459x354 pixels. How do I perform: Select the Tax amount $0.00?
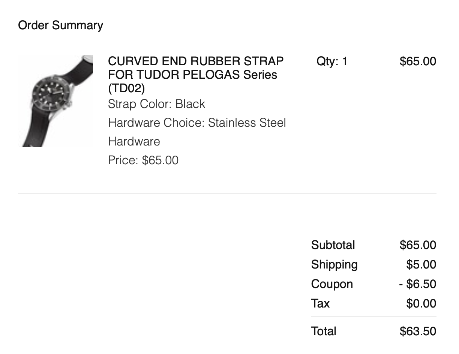pyautogui.click(x=421, y=303)
